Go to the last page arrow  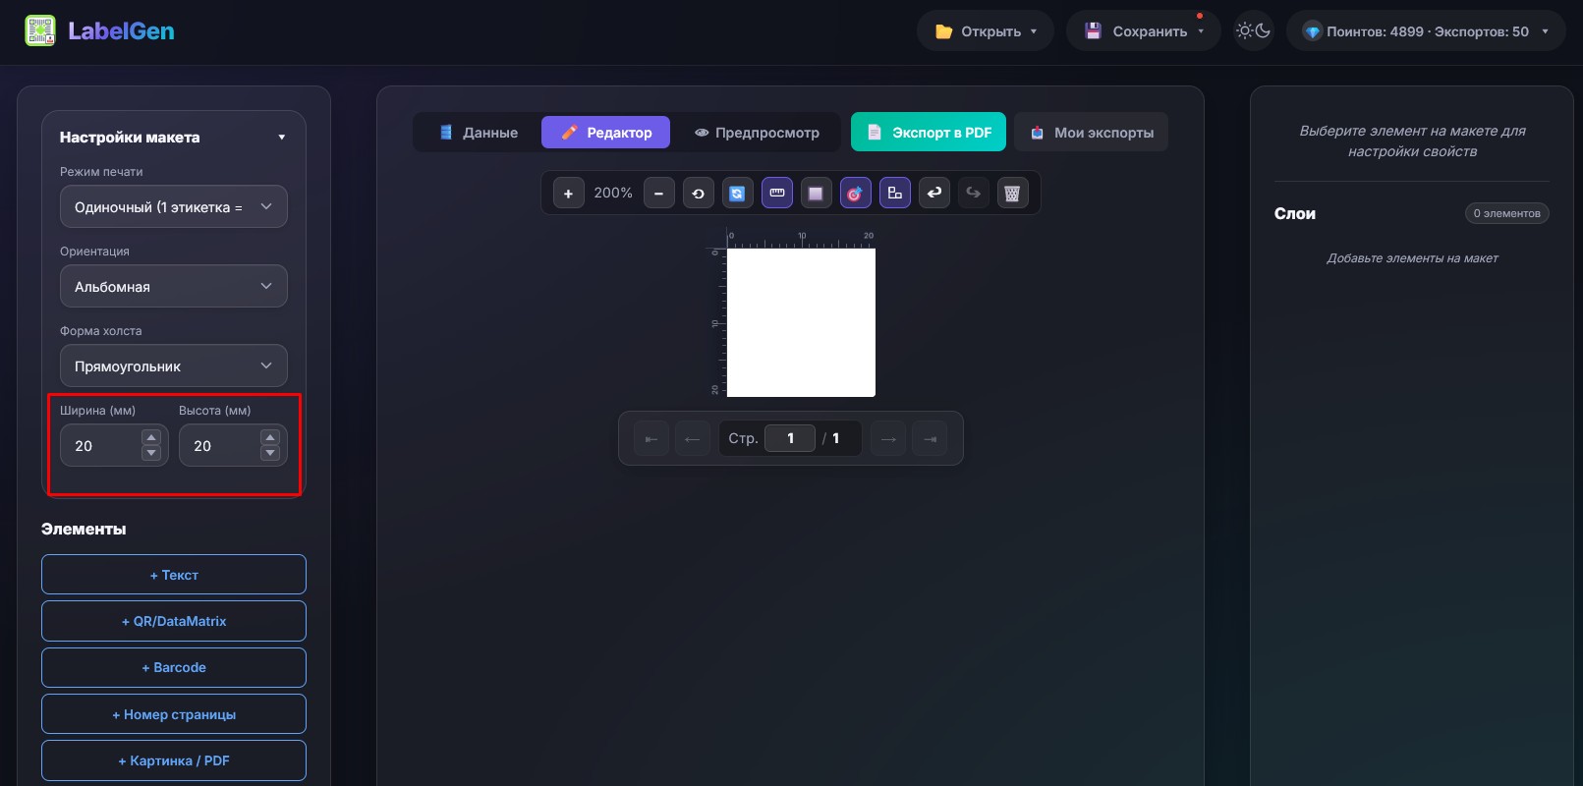(930, 438)
